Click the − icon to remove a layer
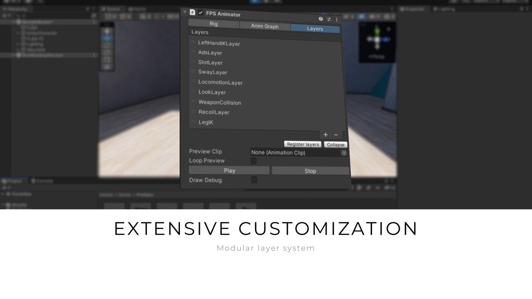Screen dimensions: 532x299 point(335,135)
